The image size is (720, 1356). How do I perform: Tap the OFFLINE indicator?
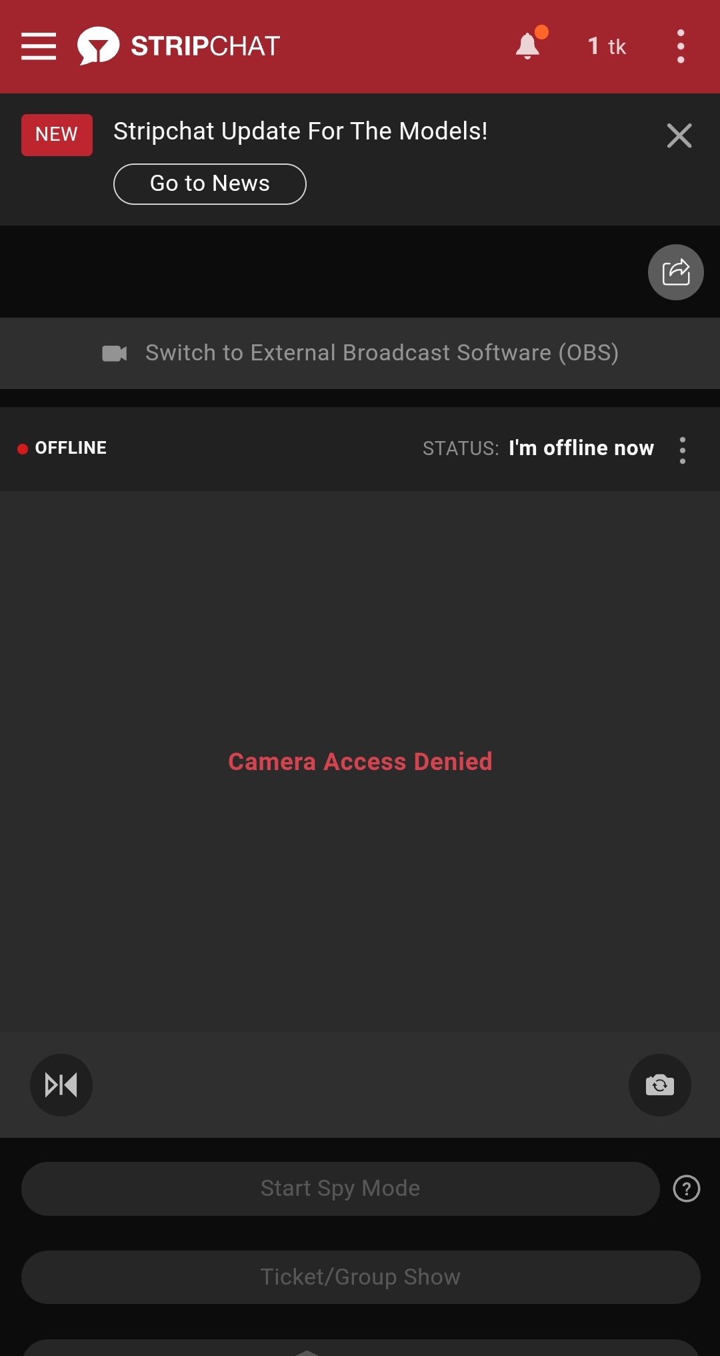[63, 448]
